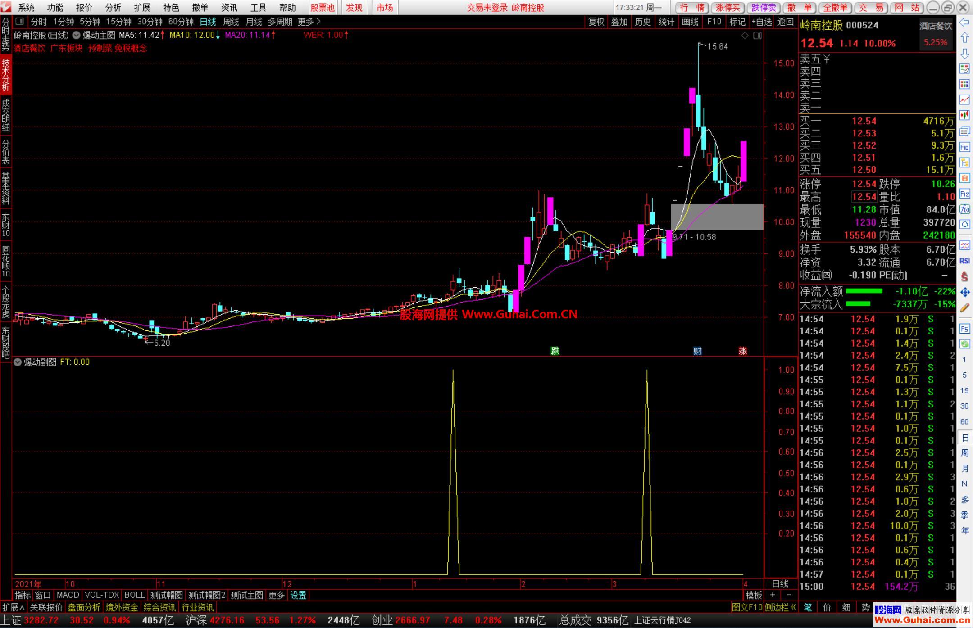
Task: Click the panel layout icon left of 分时
Action: click(19, 21)
